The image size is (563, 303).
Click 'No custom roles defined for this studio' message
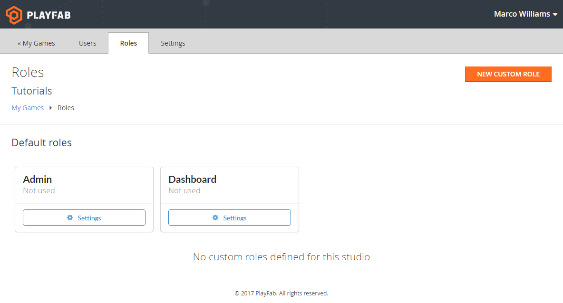click(281, 257)
